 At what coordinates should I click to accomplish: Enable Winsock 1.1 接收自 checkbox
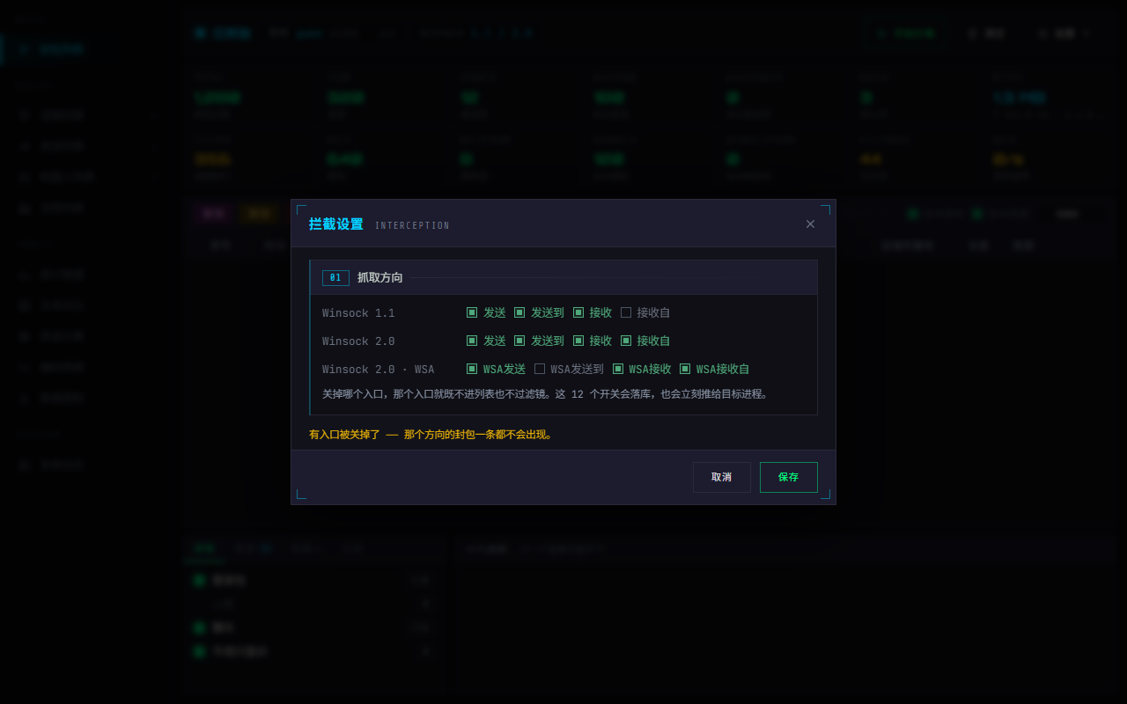[x=626, y=312]
